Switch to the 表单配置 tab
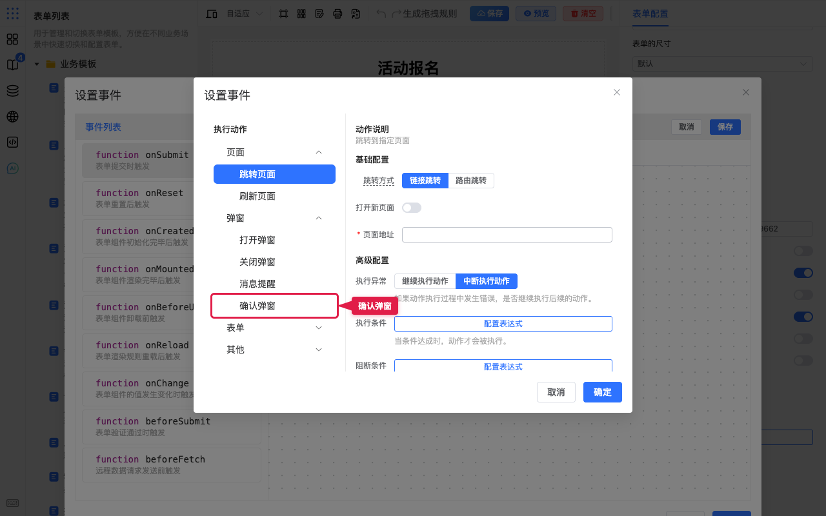826x516 pixels. (x=650, y=14)
